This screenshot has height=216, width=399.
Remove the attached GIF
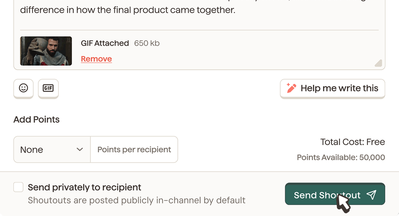[x=96, y=59]
